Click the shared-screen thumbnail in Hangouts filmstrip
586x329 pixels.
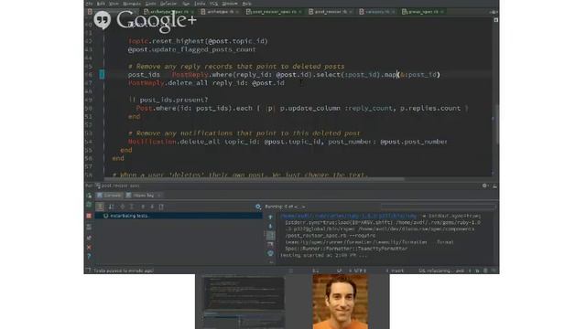tap(244, 302)
